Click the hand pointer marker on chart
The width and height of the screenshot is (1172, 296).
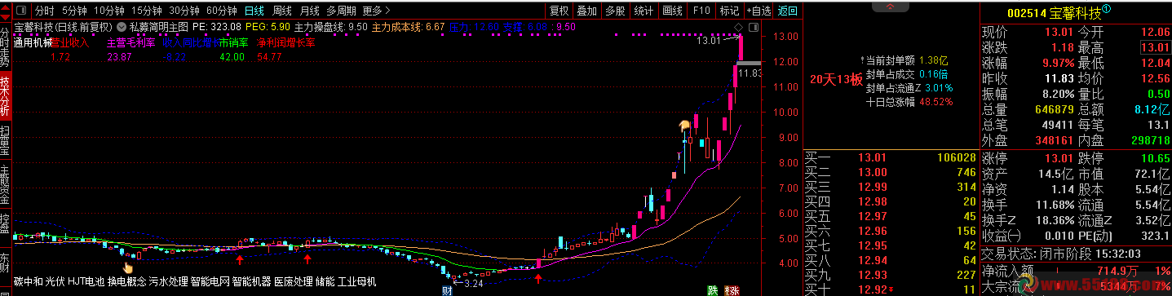127,267
